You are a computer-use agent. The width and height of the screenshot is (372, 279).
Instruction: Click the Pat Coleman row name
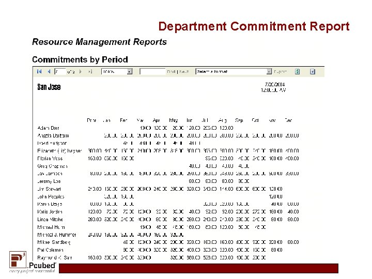click(x=50, y=250)
